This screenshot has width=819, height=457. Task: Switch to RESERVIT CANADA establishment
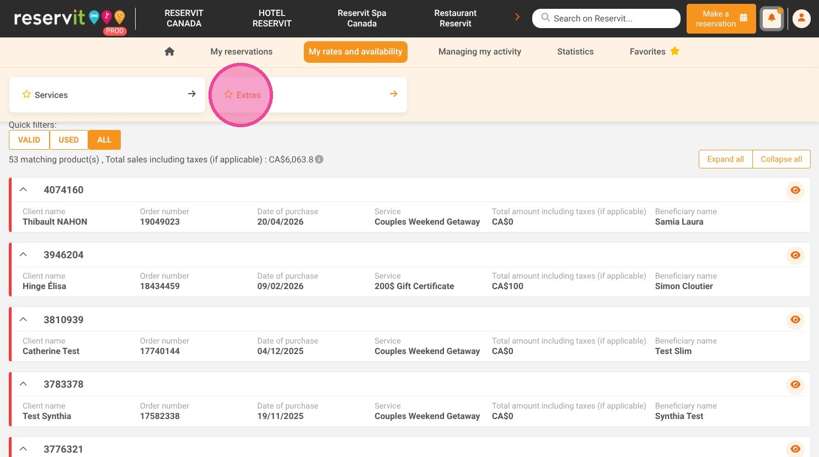184,18
